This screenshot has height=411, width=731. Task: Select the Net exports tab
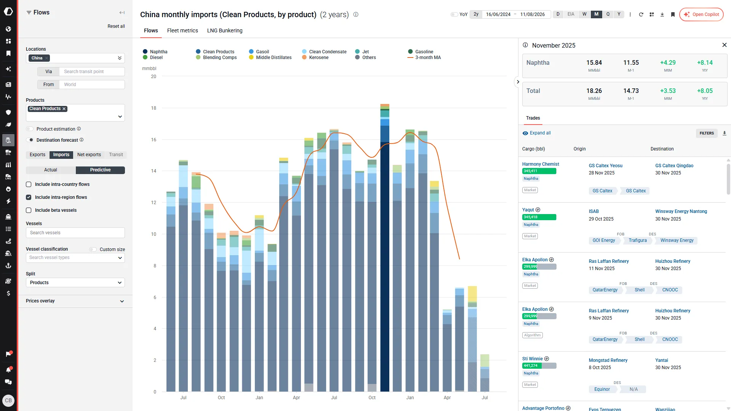[89, 155]
